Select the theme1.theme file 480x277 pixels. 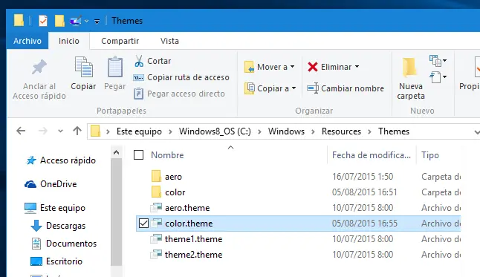(193, 239)
